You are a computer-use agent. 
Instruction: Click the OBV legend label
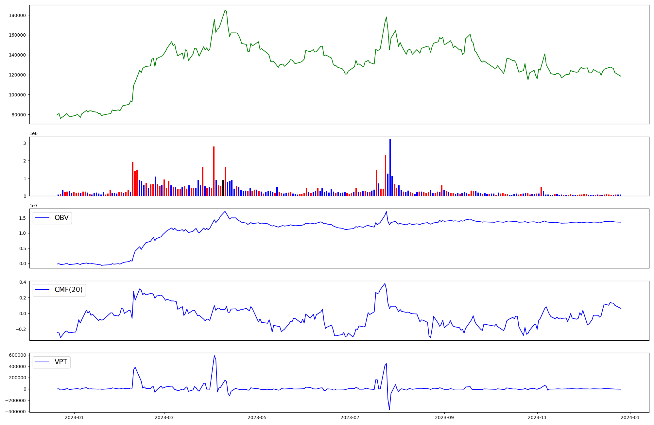coord(61,218)
